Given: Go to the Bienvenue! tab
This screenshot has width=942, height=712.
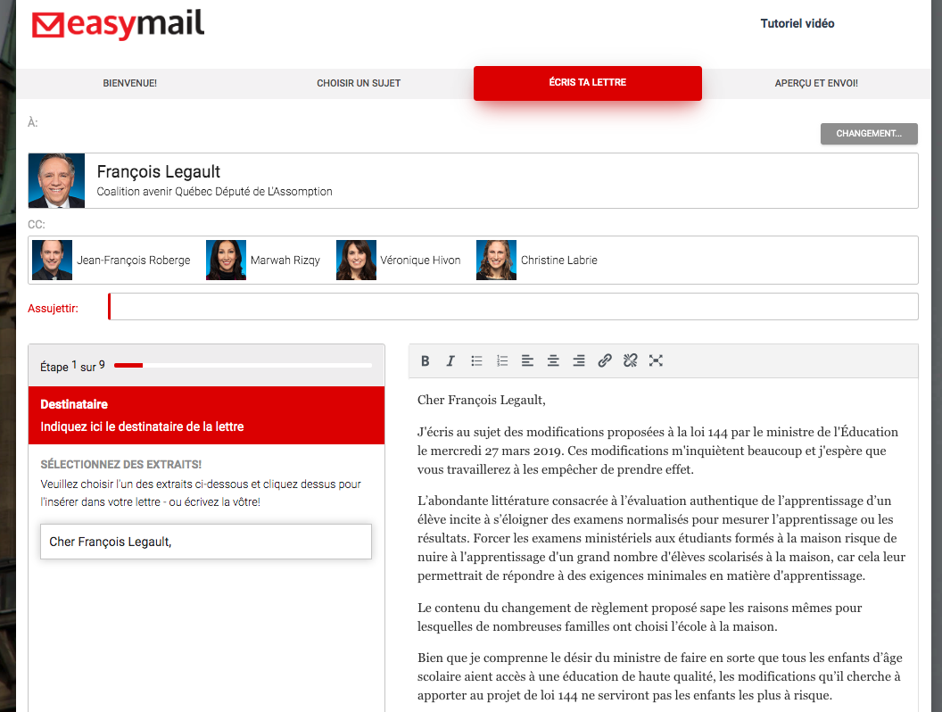Looking at the screenshot, I should coord(130,83).
